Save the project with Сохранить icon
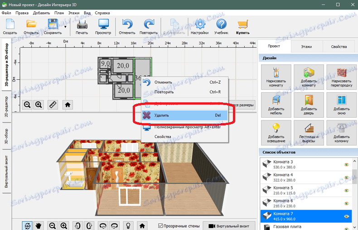This screenshot has height=230, width=358. click(x=53, y=26)
